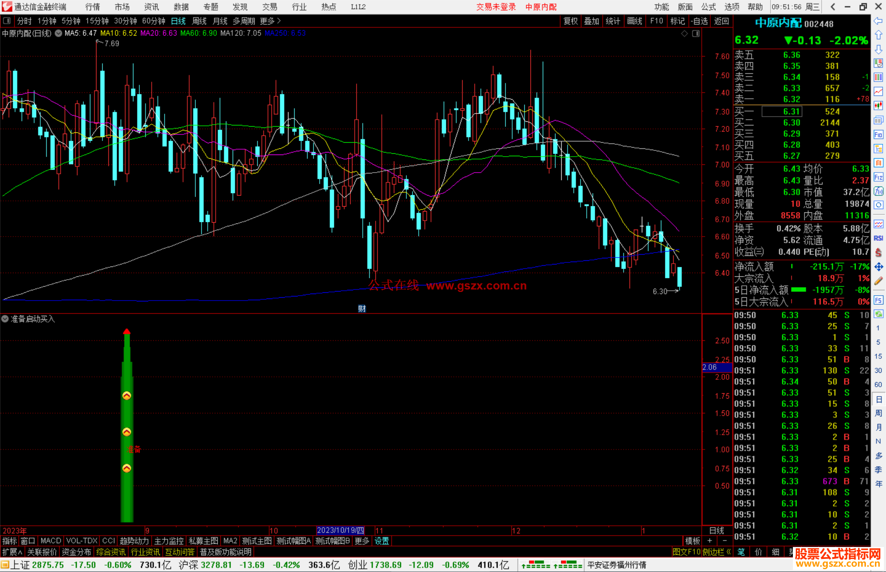Click the back arrow sidebar icon
The width and height of the screenshot is (886, 572).
coord(878,21)
